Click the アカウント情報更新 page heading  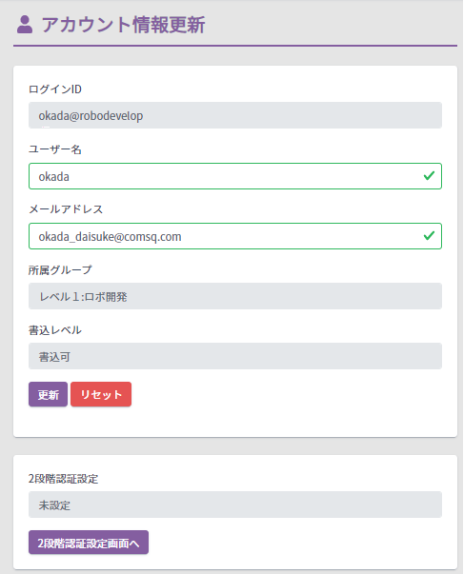tap(123, 25)
